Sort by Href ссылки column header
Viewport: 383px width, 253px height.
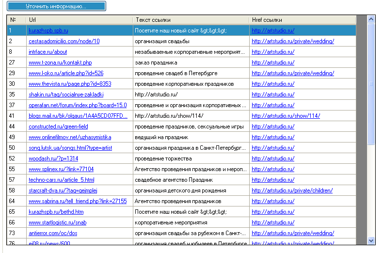point(303,20)
